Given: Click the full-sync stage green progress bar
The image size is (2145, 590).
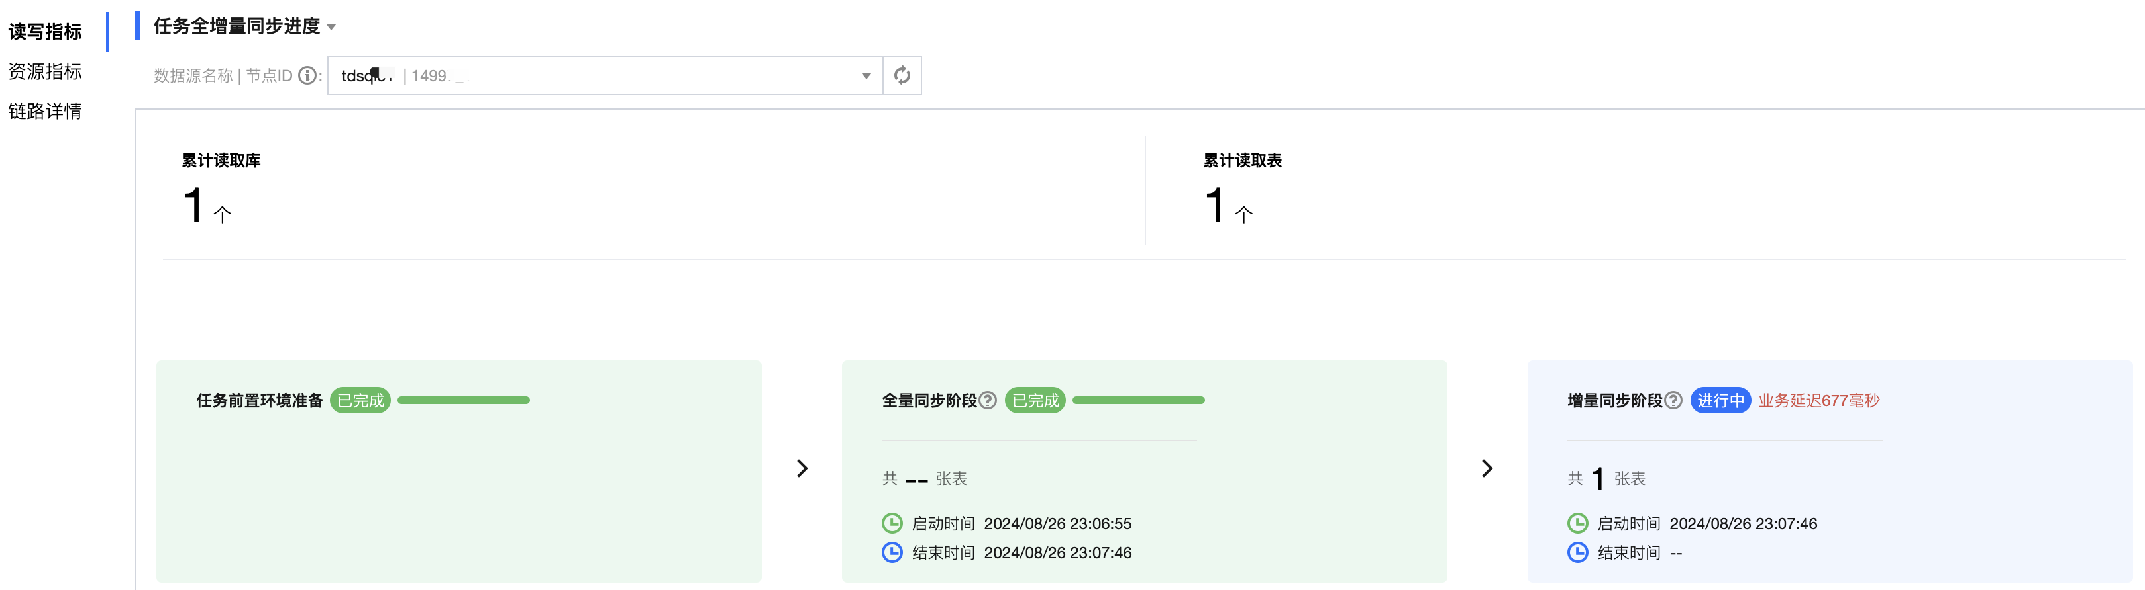Looking at the screenshot, I should coord(1138,401).
